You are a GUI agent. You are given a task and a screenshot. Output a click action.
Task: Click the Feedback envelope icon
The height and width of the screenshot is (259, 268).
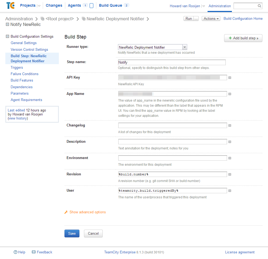[x=34, y=252]
